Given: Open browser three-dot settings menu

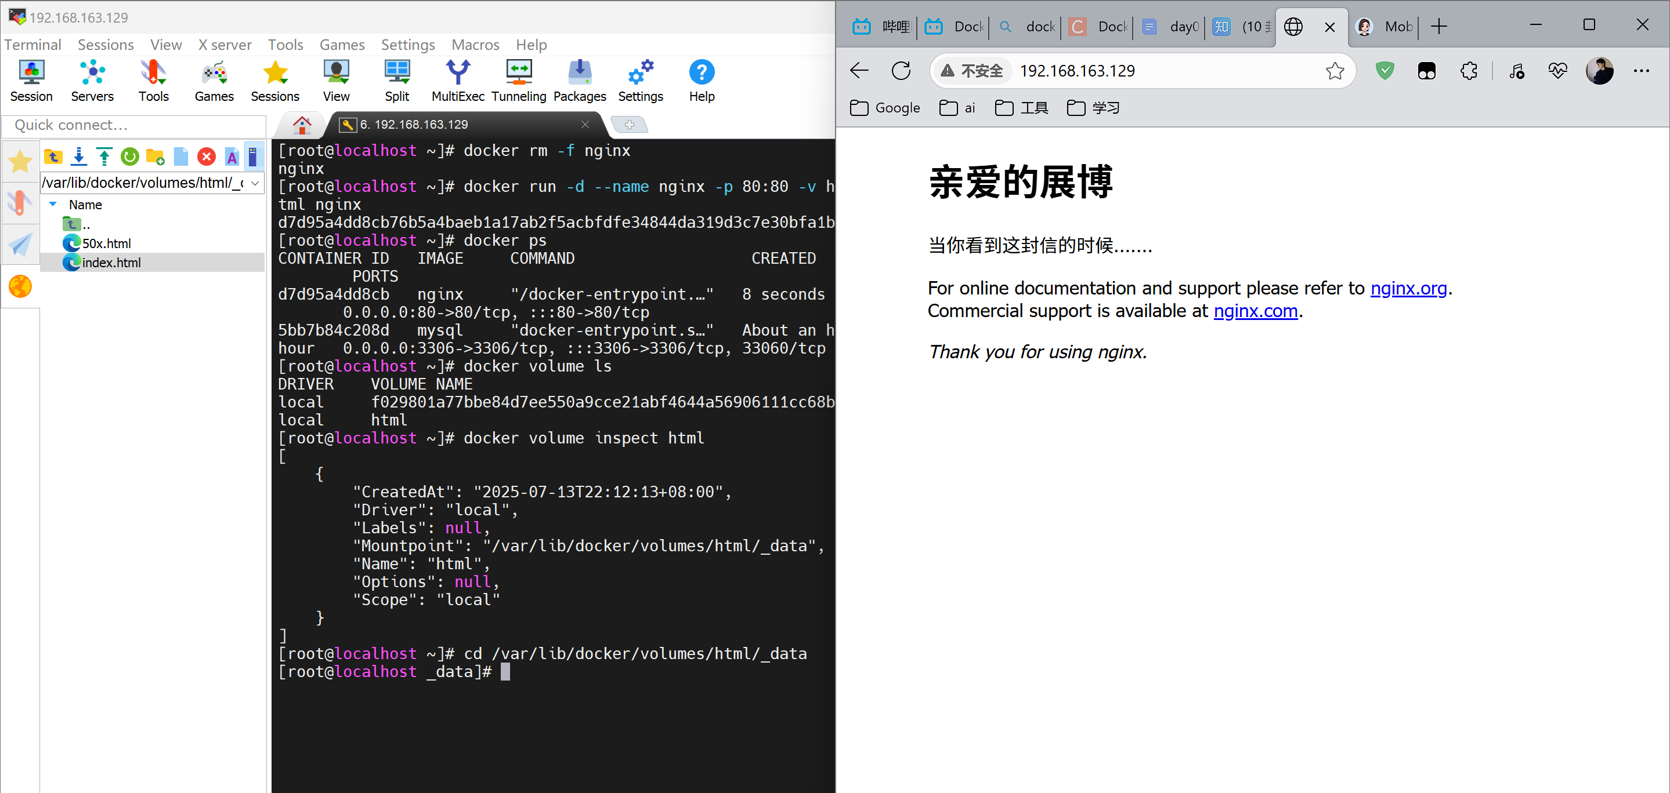Looking at the screenshot, I should (1641, 71).
